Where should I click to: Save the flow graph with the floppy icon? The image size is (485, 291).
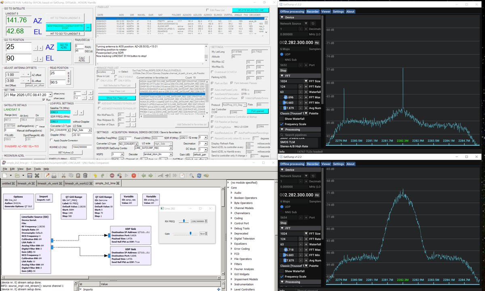(x=29, y=176)
